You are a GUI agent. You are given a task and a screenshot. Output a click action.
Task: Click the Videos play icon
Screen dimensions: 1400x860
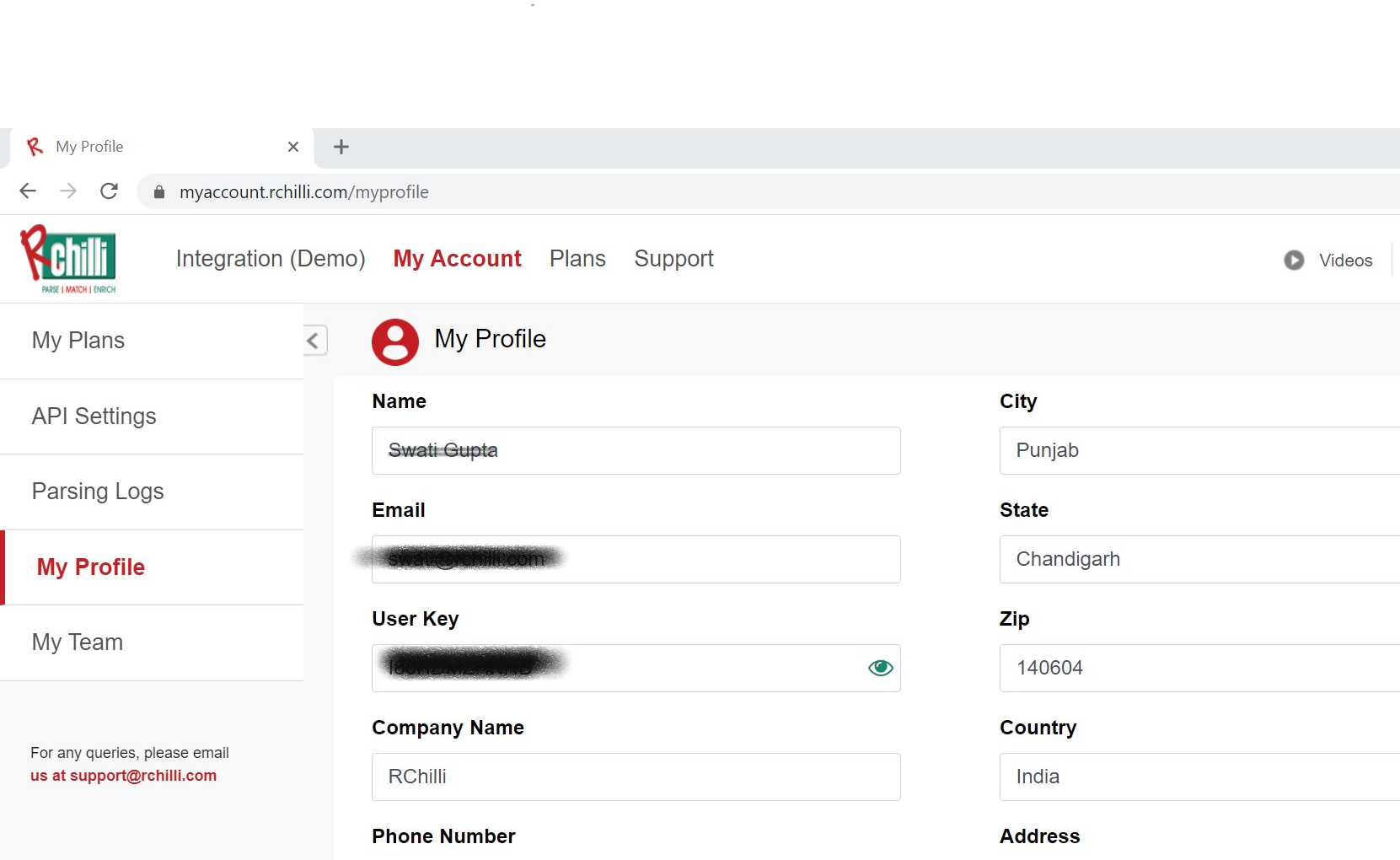(1294, 261)
